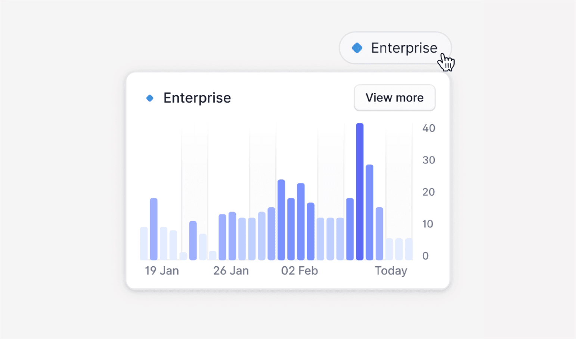This screenshot has width=576, height=339.
Task: Switch to the 26 Jan date marker
Action: coord(231,271)
